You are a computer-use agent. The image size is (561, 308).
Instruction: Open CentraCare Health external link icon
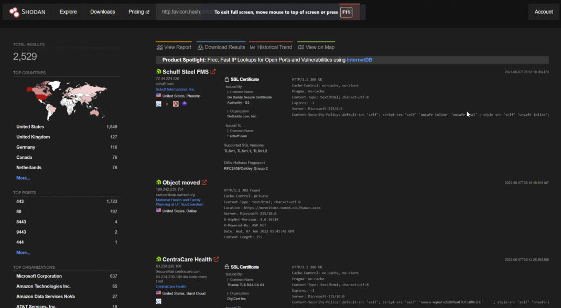pyautogui.click(x=216, y=259)
